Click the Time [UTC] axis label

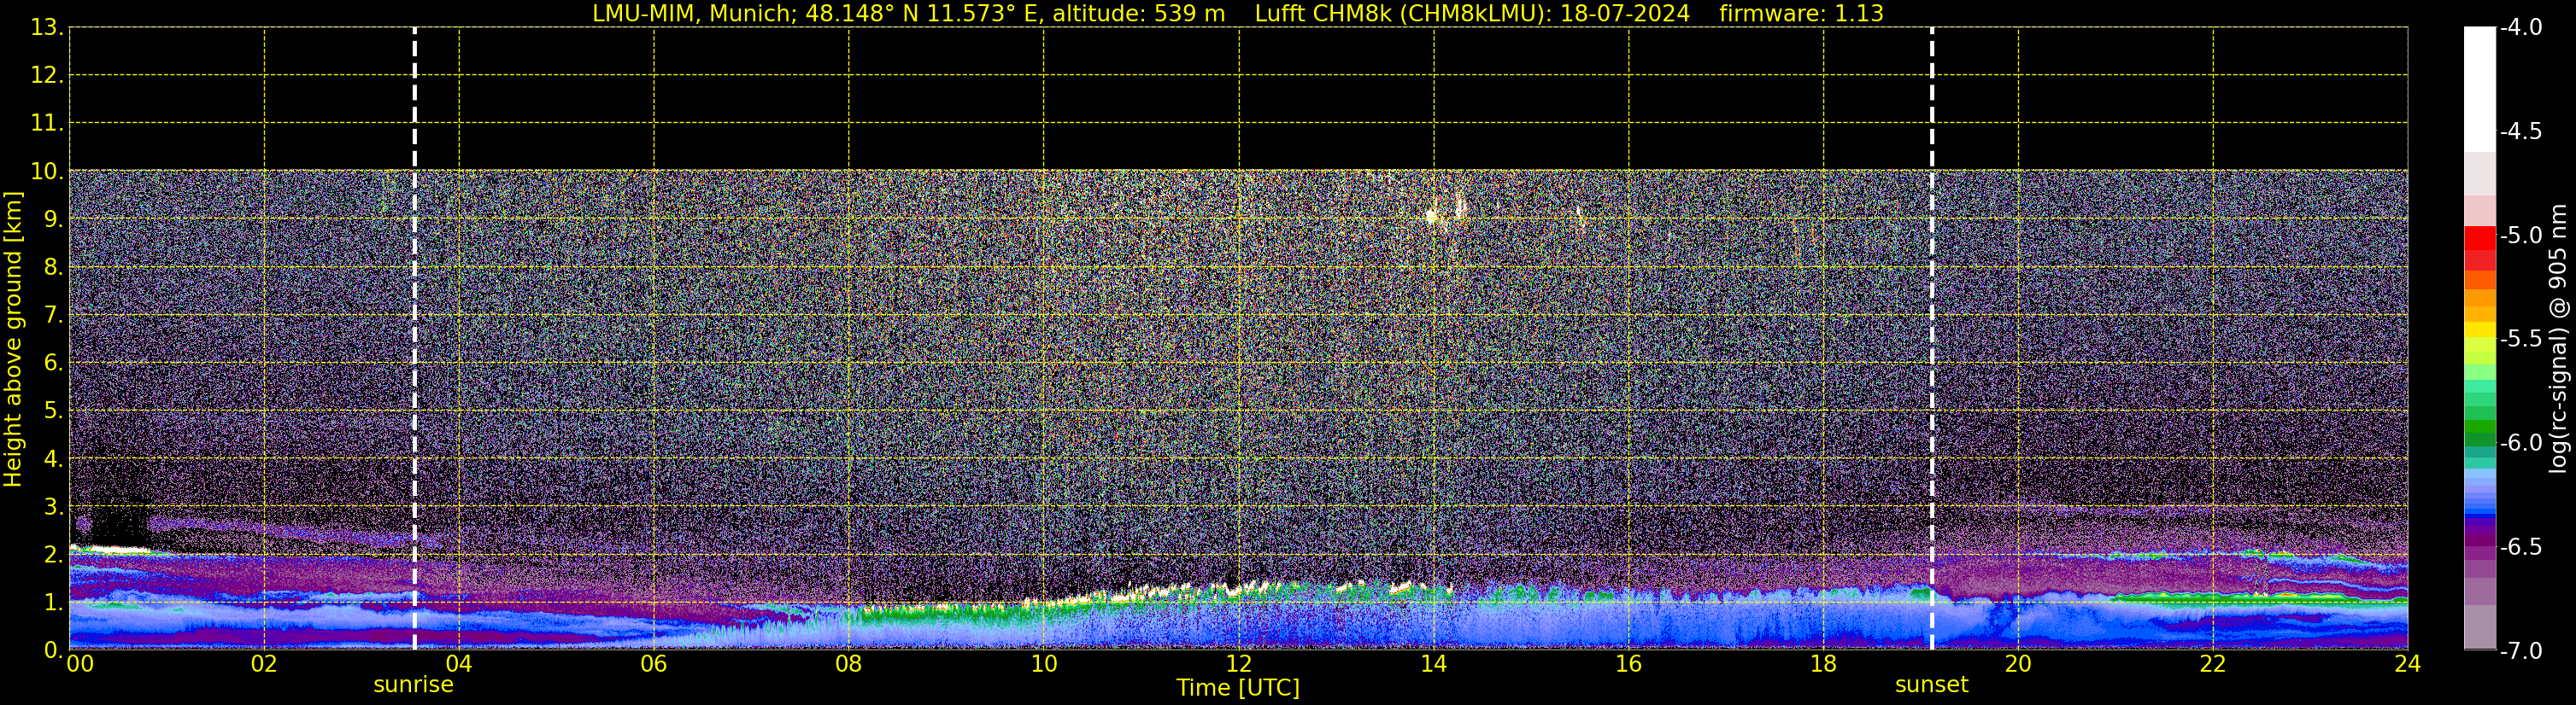pyautogui.click(x=1238, y=688)
